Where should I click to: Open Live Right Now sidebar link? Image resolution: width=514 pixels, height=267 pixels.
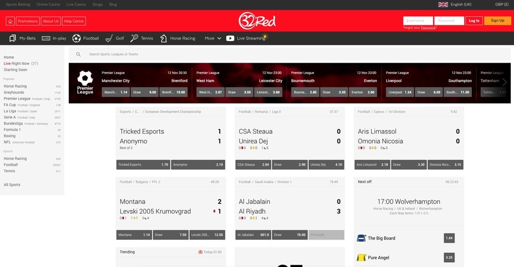tap(21, 63)
